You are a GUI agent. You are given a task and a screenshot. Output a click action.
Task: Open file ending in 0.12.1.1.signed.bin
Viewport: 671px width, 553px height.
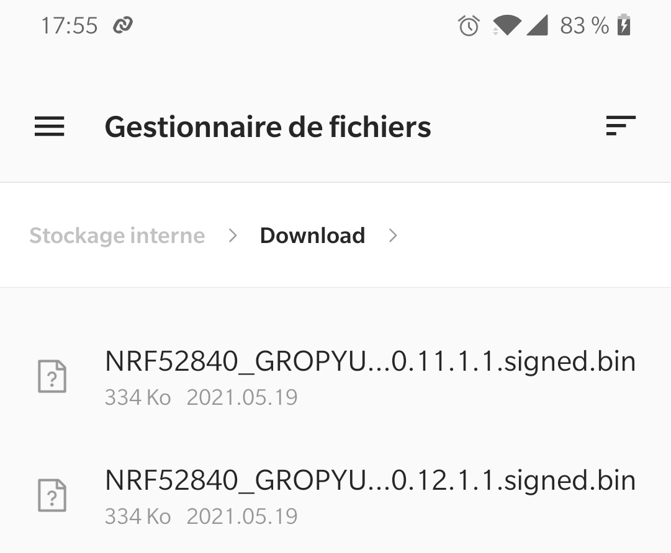point(370,480)
